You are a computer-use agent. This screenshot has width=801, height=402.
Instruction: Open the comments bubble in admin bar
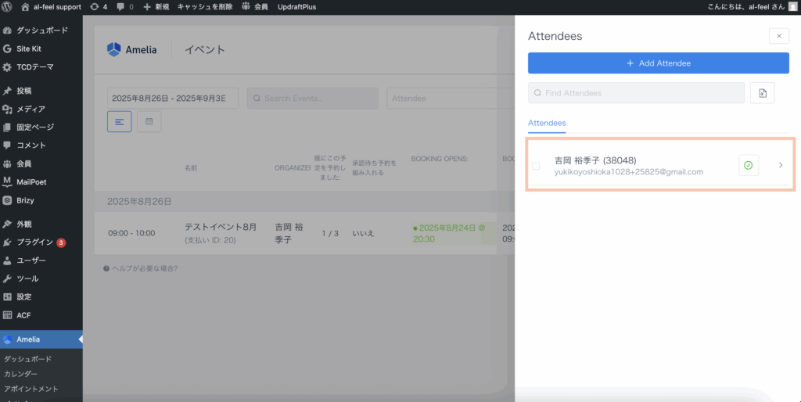[x=124, y=6]
